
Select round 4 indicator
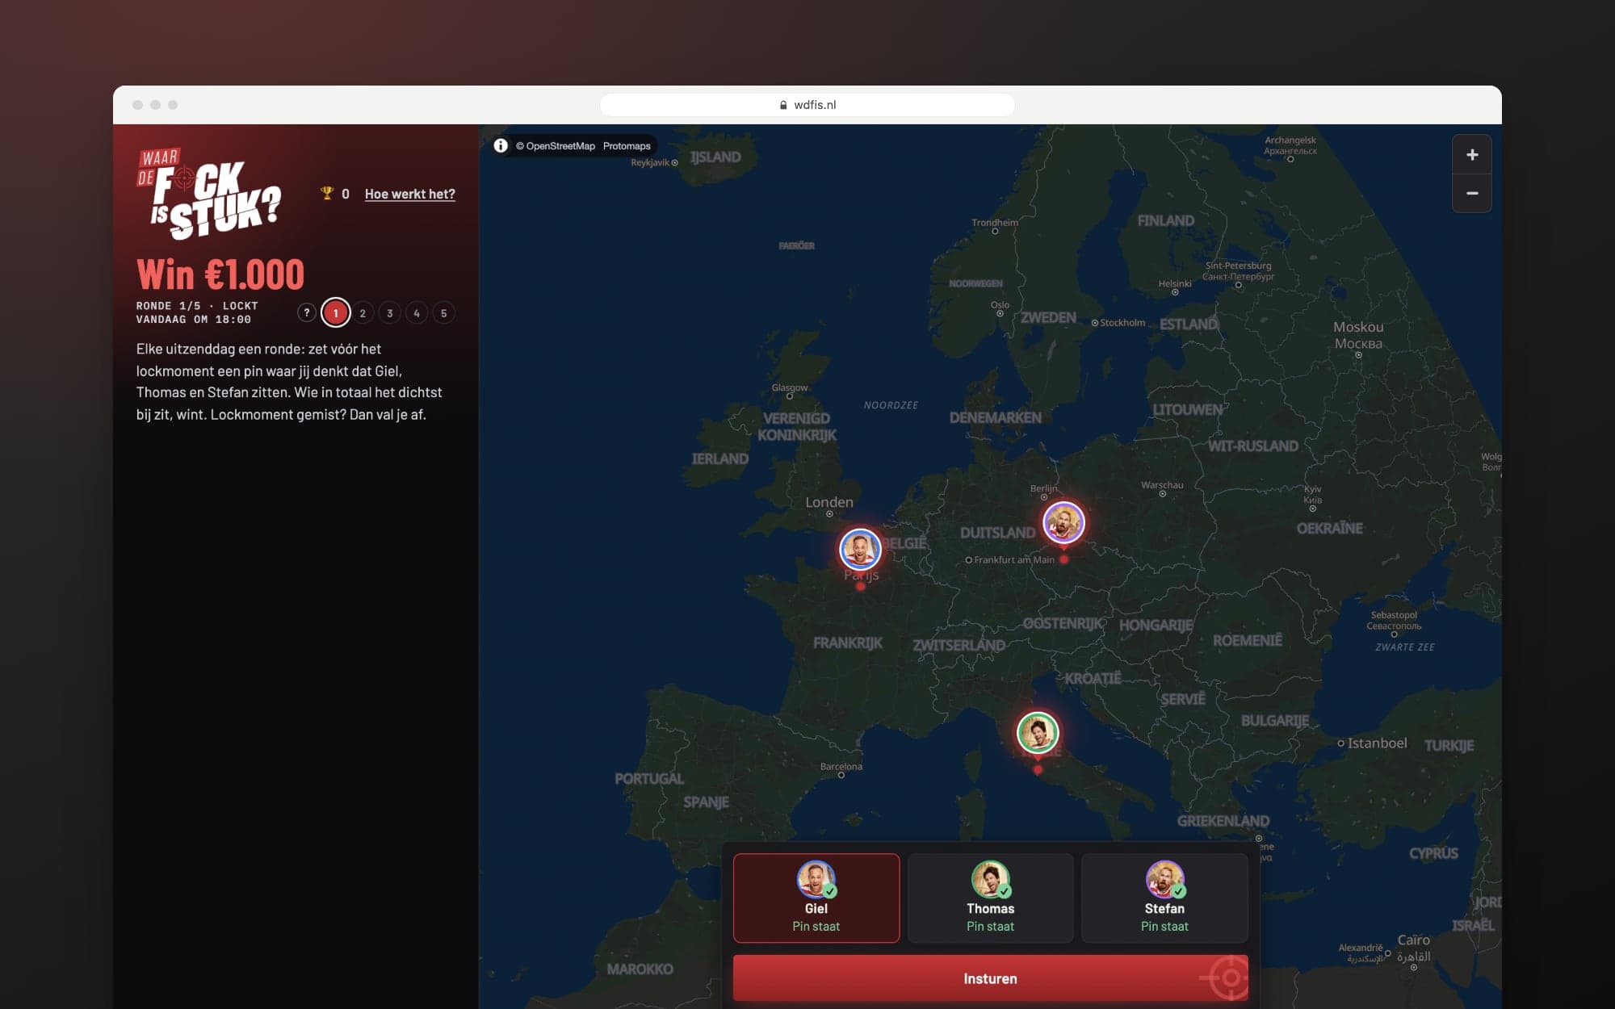(417, 312)
